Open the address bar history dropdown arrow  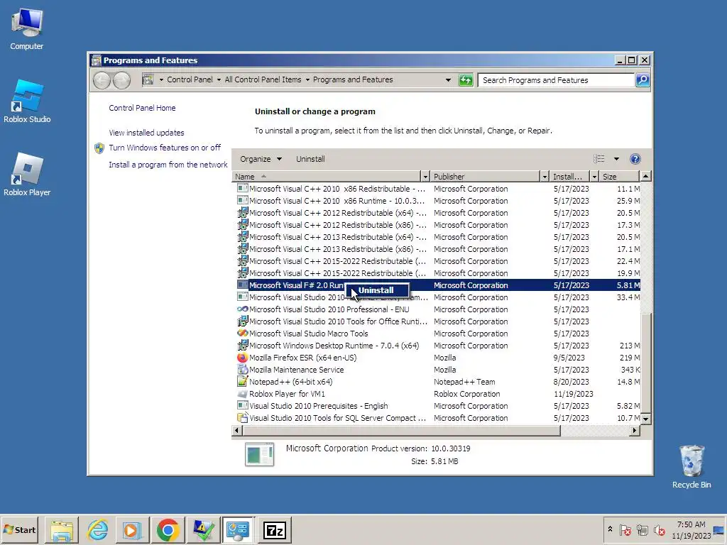pos(448,80)
